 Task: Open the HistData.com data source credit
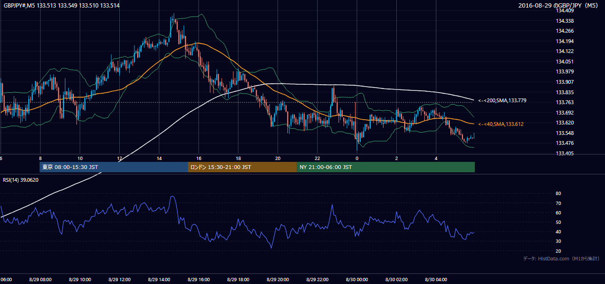coord(561,258)
